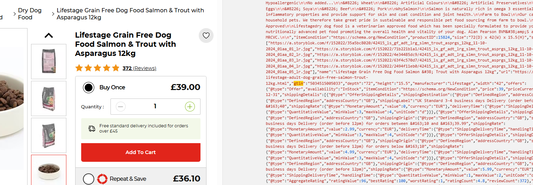This screenshot has width=533, height=185.
Task: Click the quantity input field showing 1
Action: tap(155, 107)
